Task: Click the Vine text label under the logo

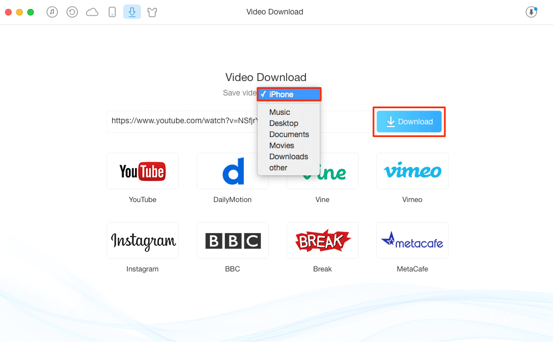Action: point(323,199)
